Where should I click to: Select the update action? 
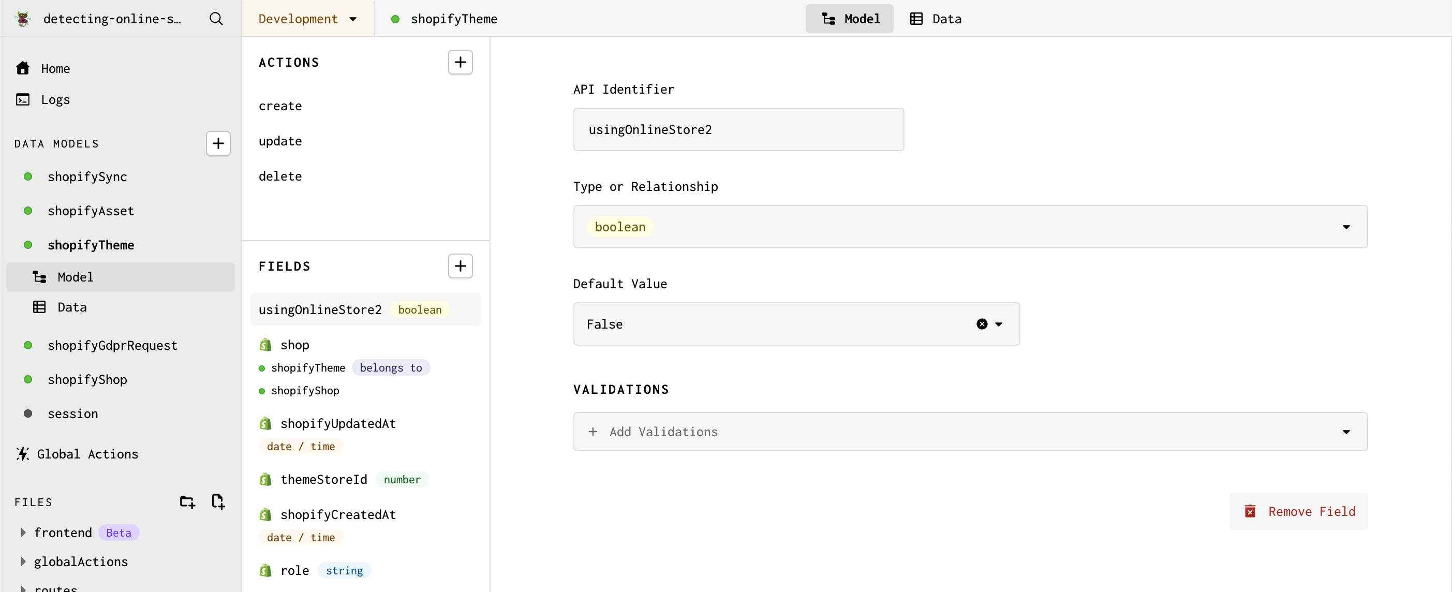click(280, 141)
